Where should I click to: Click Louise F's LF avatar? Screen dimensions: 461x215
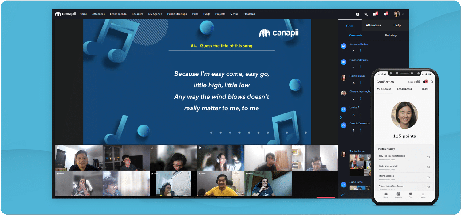pyautogui.click(x=344, y=109)
